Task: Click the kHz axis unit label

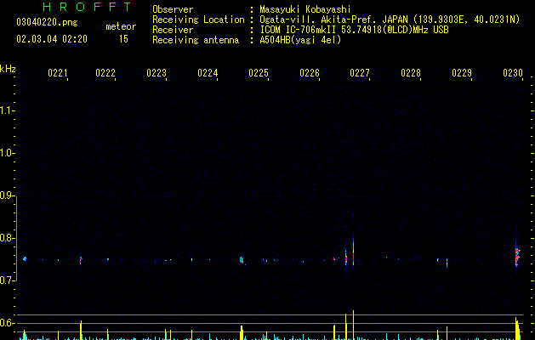Action: click(x=8, y=69)
